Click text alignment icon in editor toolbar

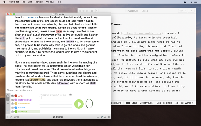coord(181,11)
